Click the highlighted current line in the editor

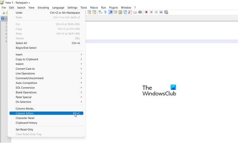pos(161,41)
